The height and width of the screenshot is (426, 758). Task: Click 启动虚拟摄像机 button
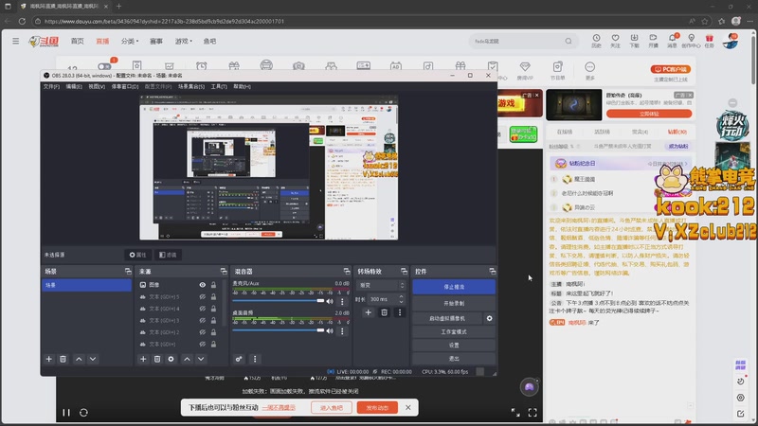(x=447, y=318)
